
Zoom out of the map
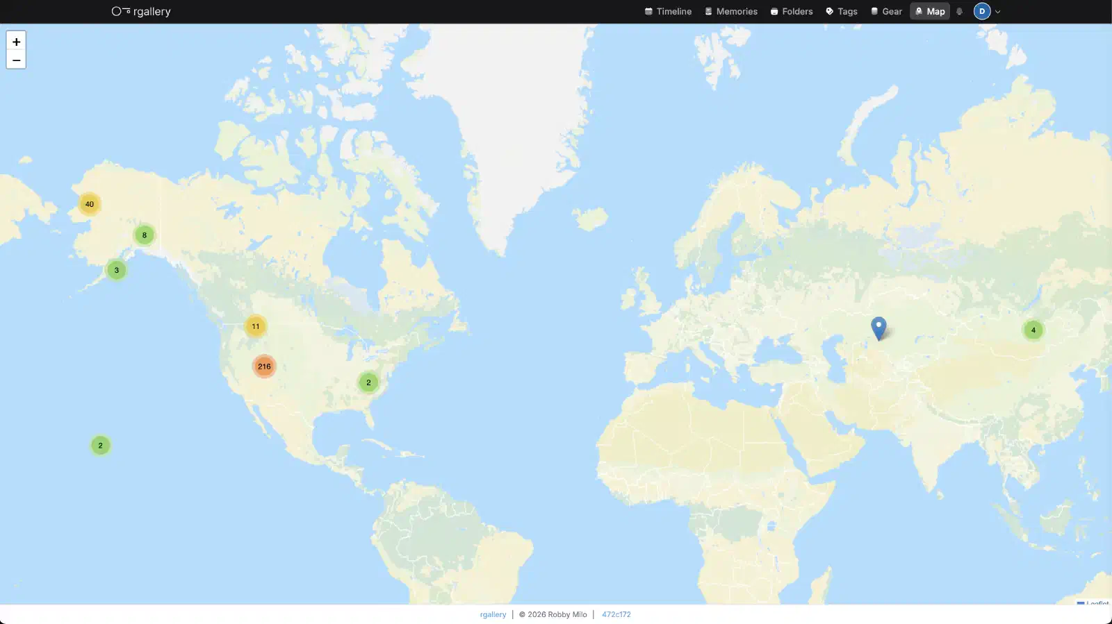(16, 60)
